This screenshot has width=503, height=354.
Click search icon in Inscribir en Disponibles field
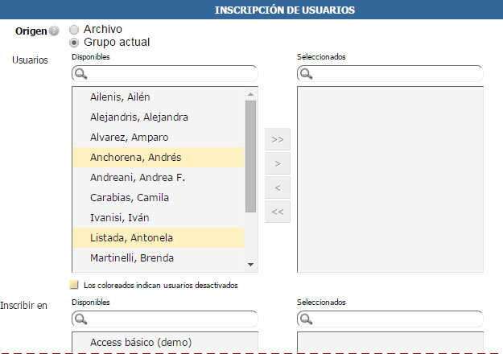pyautogui.click(x=80, y=319)
